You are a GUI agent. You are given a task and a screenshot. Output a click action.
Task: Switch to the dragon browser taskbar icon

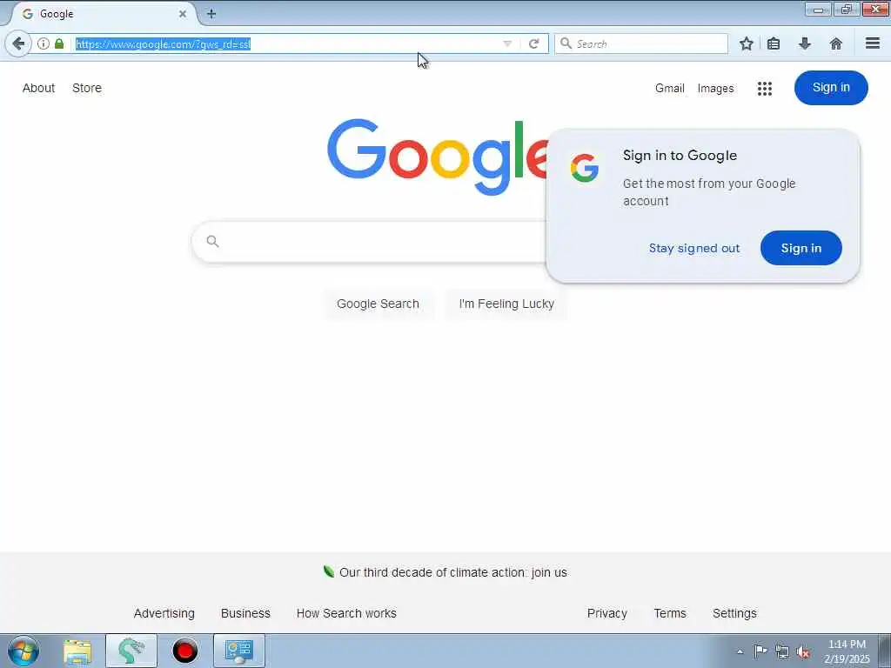pos(131,651)
